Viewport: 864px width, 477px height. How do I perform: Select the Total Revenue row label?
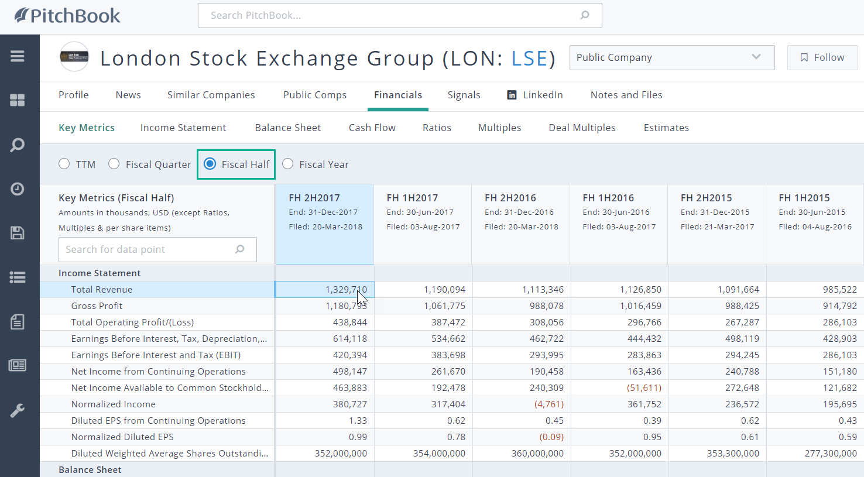tap(102, 289)
